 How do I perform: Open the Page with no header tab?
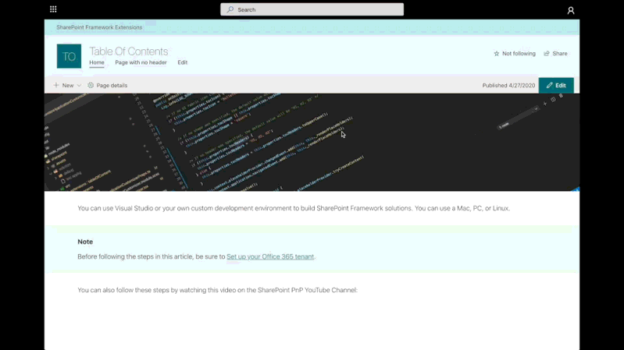click(x=141, y=62)
